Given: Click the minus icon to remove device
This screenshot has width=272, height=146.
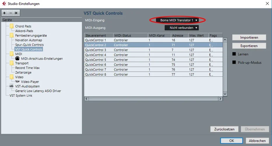Looking at the screenshot, I should pos(11,13).
